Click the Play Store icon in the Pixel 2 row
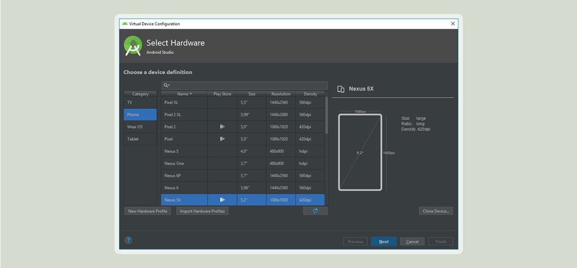Viewport: 577px width, 268px height. [x=222, y=127]
